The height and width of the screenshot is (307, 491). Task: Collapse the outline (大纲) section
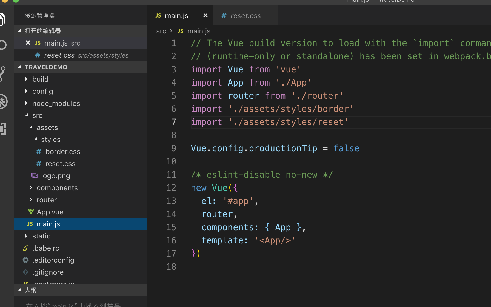coord(19,290)
